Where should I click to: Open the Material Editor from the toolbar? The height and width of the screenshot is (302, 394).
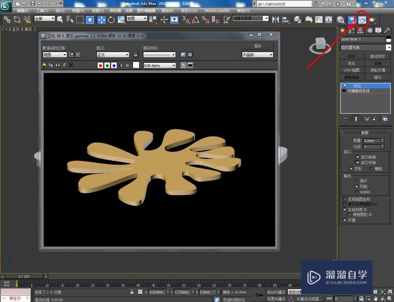[340, 19]
